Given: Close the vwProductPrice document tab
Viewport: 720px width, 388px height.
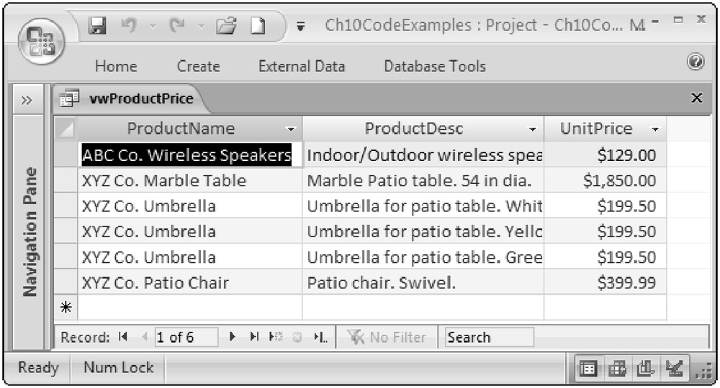Looking at the screenshot, I should click(x=696, y=98).
